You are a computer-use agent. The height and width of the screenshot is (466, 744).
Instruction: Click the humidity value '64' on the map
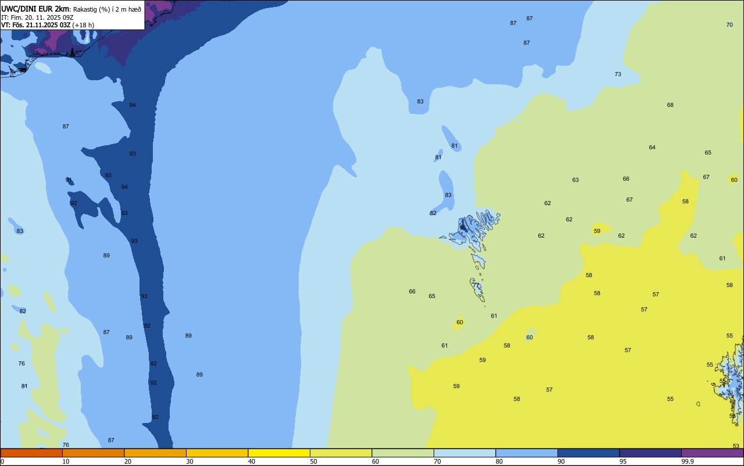click(652, 148)
